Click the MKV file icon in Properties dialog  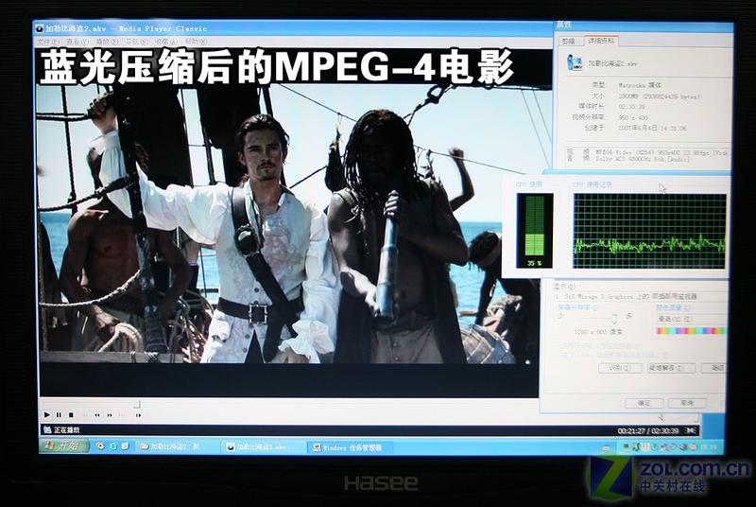pos(575,62)
